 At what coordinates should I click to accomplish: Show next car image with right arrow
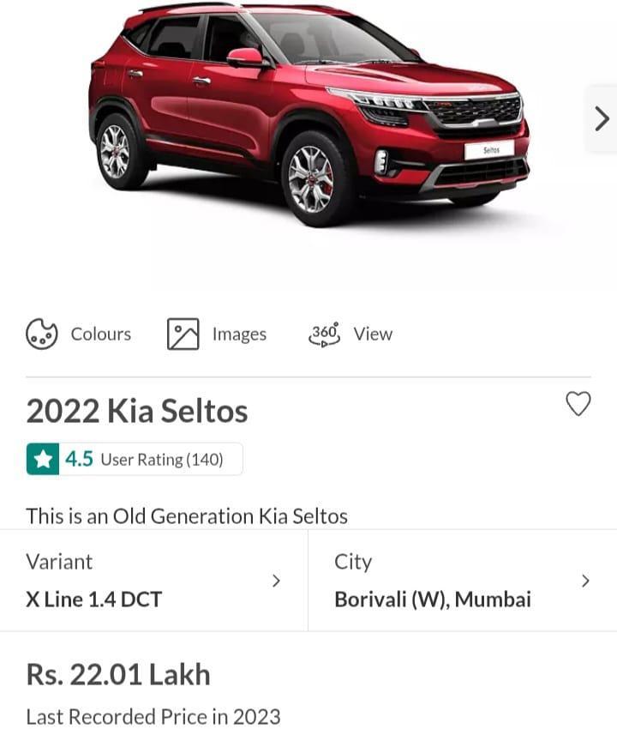[602, 119]
